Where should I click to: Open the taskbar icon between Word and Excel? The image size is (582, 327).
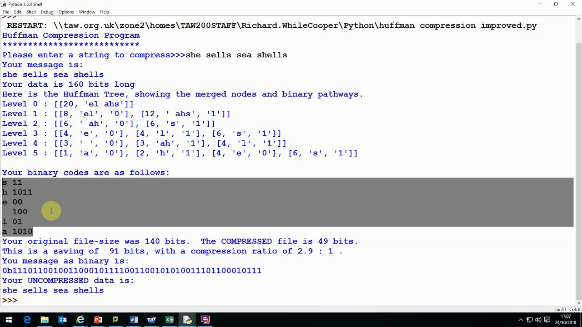151,320
